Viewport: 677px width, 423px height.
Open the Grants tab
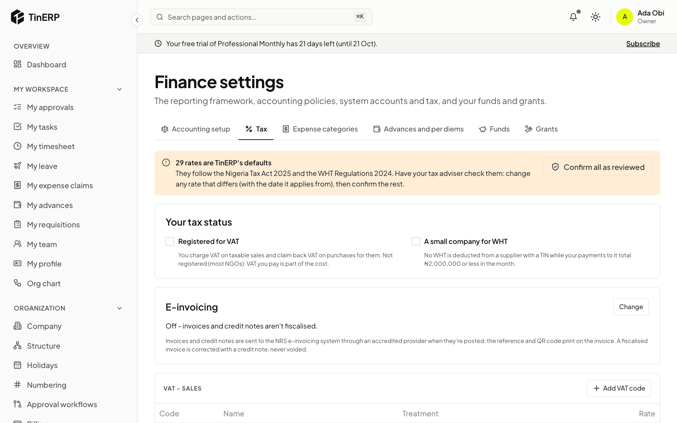[541, 129]
